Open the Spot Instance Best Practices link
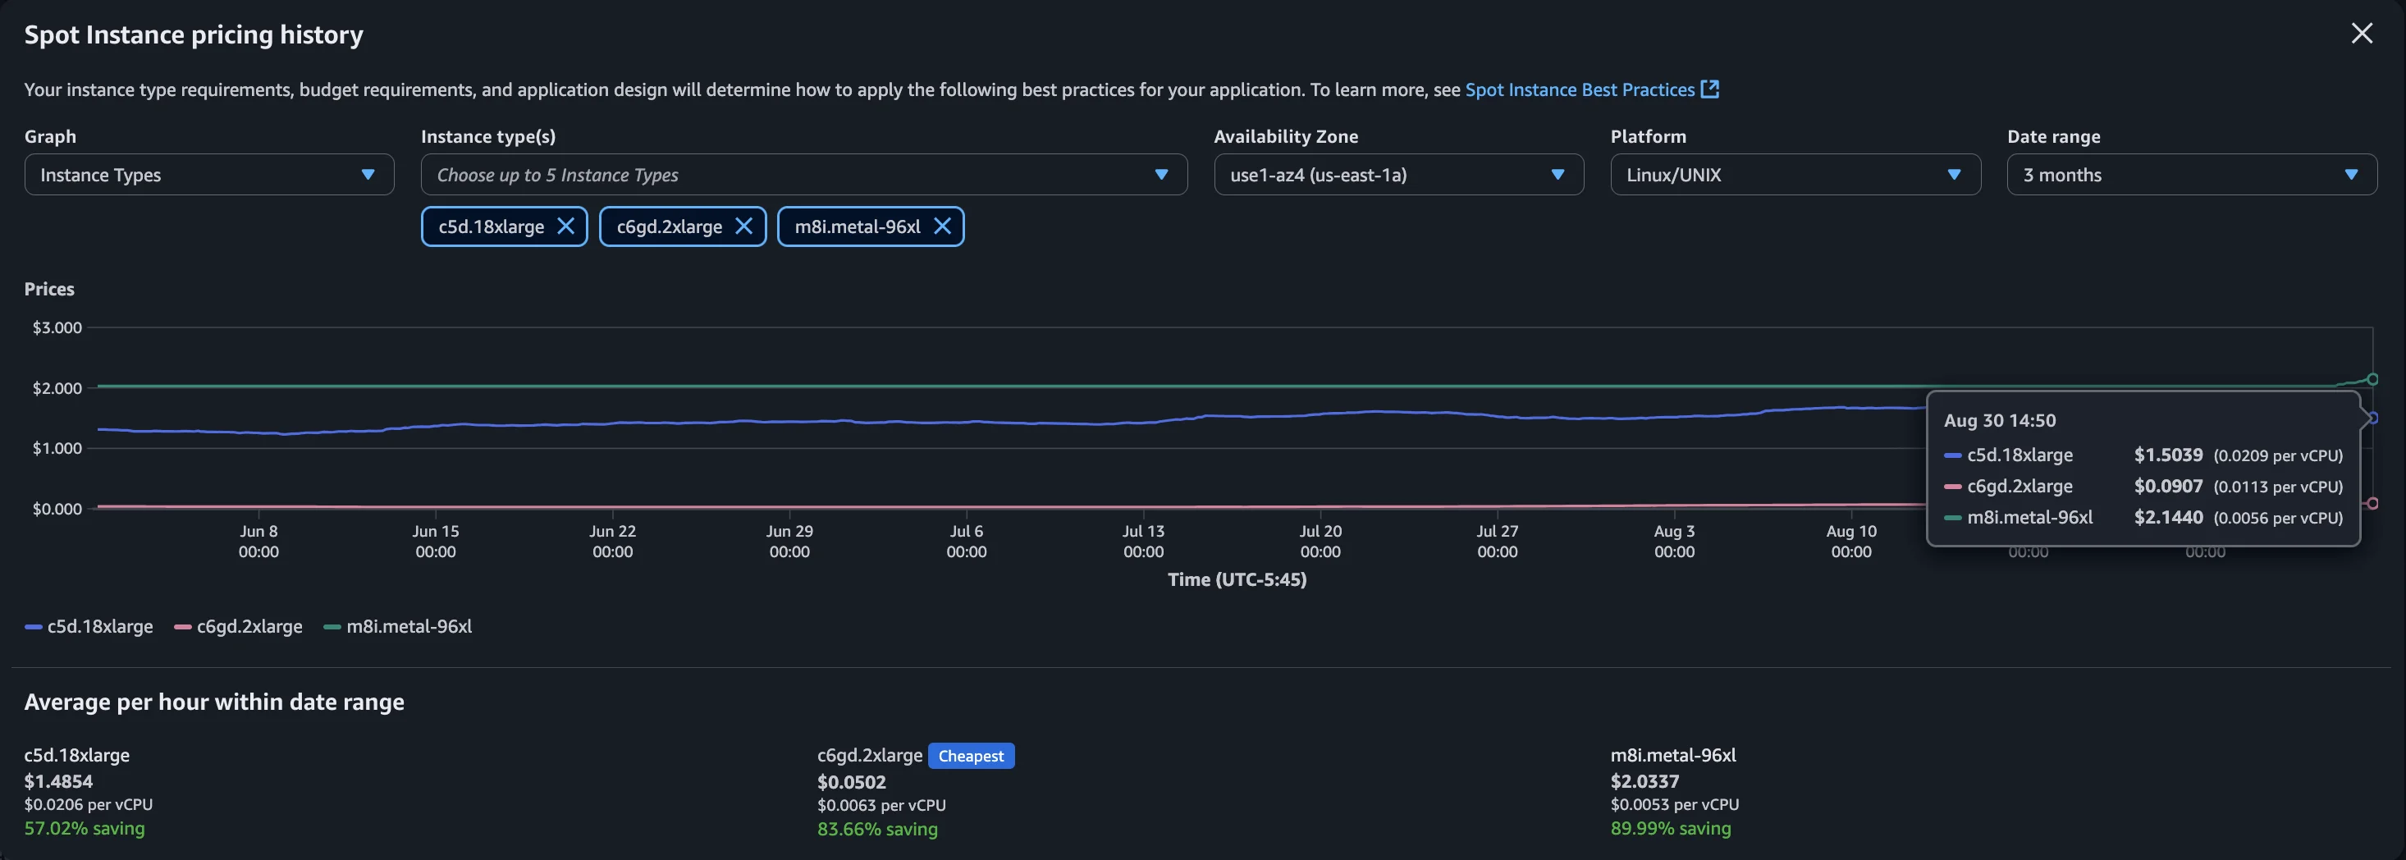The image size is (2406, 860). [1591, 89]
